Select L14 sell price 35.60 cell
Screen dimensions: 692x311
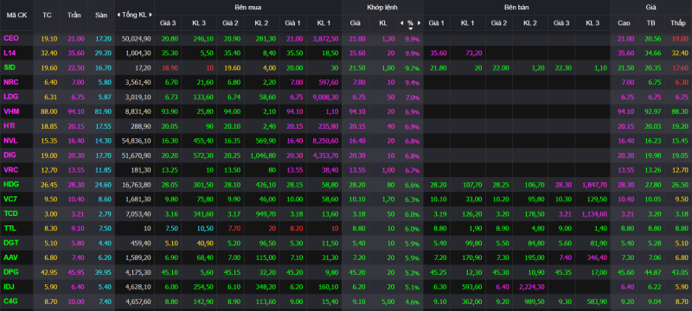[x=437, y=53]
